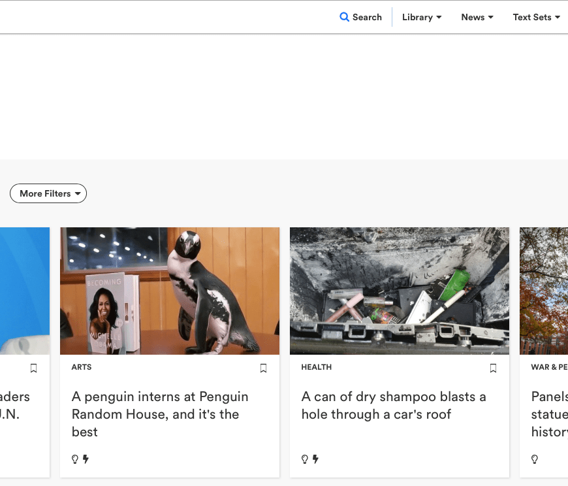Toggle bookmark on the leftmost partially visible card
This screenshot has height=486, width=568.
[x=34, y=368]
